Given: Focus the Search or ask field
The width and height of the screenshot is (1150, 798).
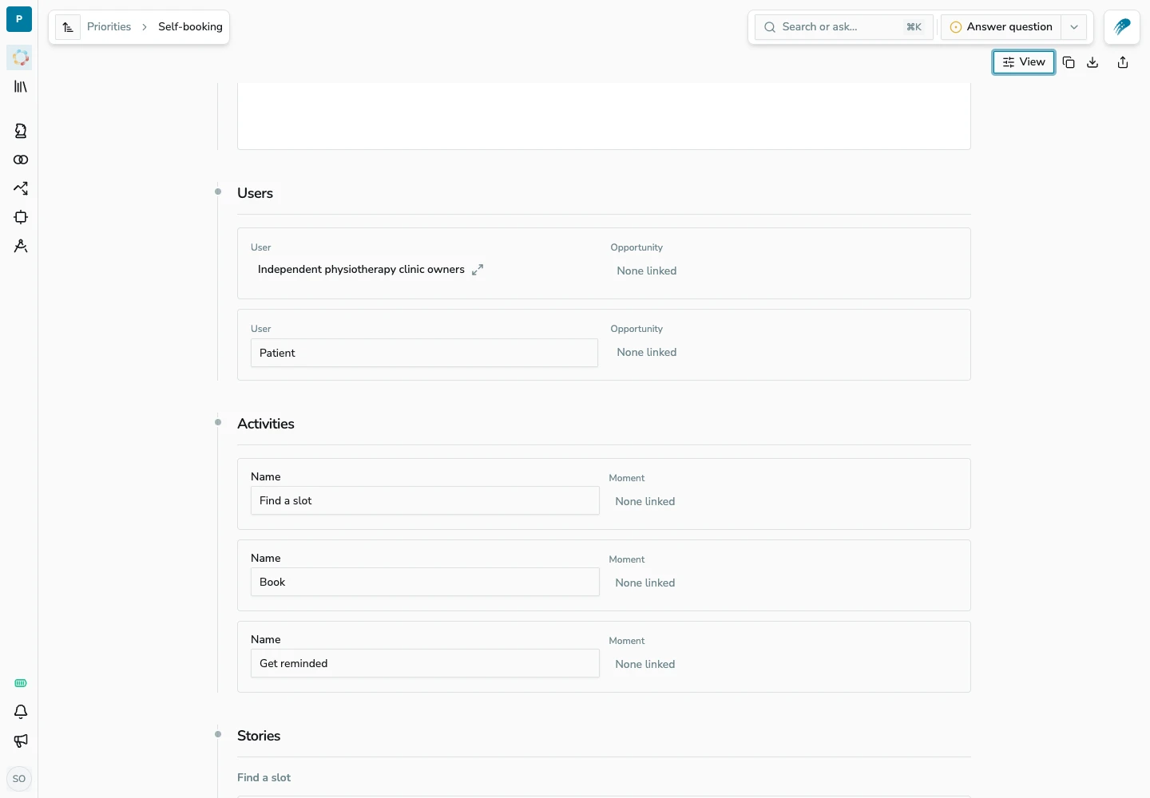Looking at the screenshot, I should point(844,27).
